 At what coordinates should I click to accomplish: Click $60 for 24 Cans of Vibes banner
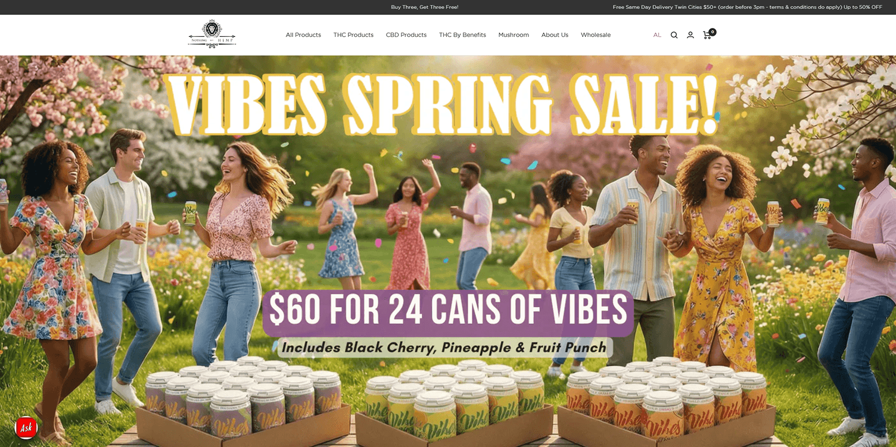click(x=448, y=312)
